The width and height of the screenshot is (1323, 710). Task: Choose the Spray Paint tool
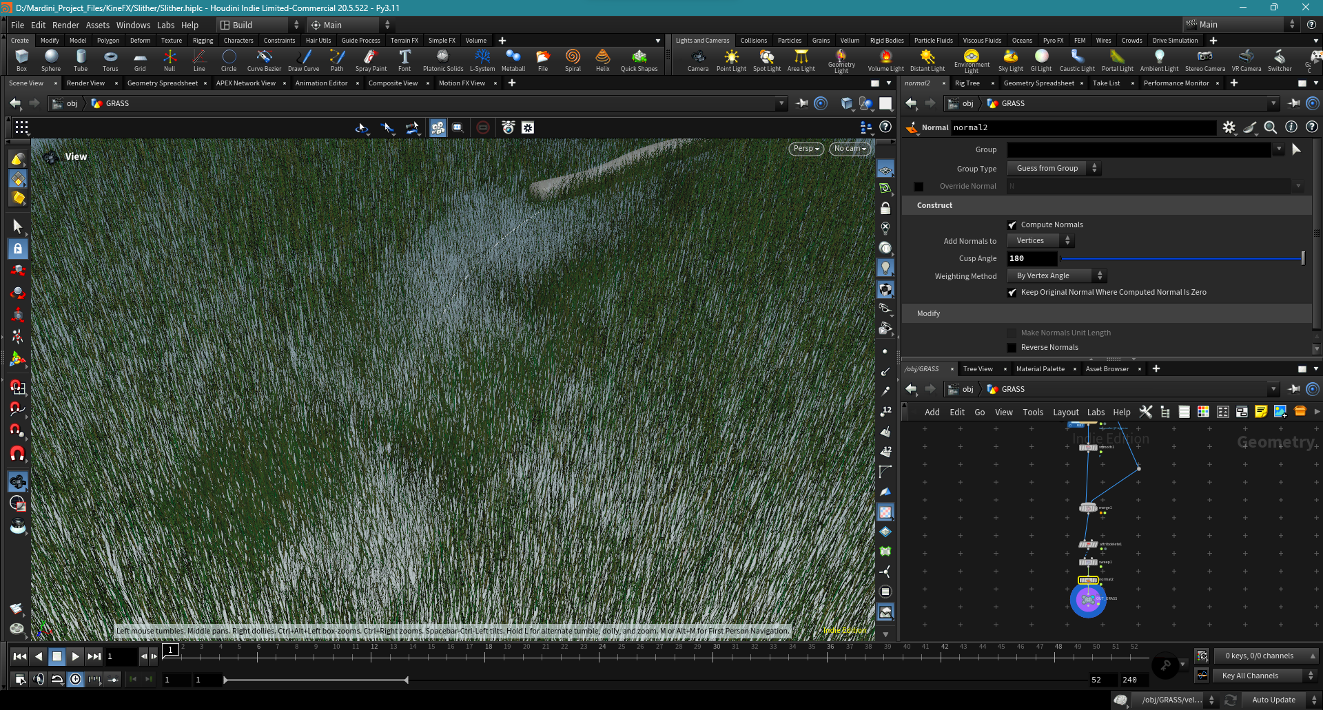(371, 60)
